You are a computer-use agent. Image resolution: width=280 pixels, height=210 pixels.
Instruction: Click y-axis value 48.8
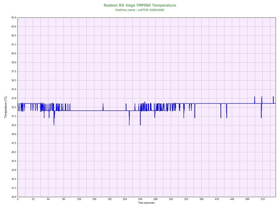pos(14,134)
